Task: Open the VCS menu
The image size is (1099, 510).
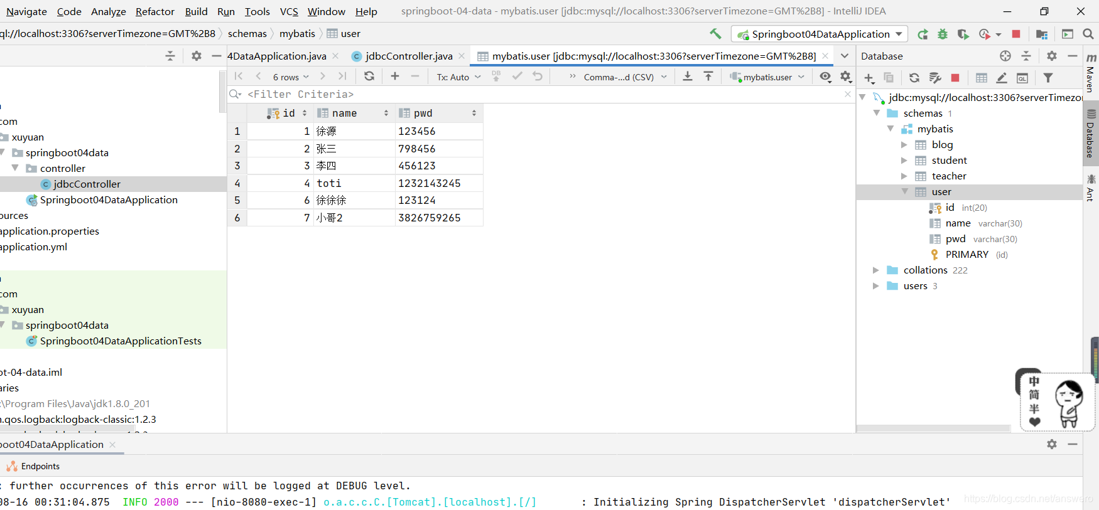Action: point(289,11)
